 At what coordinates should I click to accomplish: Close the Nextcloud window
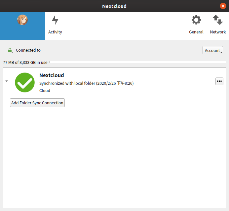223,6
